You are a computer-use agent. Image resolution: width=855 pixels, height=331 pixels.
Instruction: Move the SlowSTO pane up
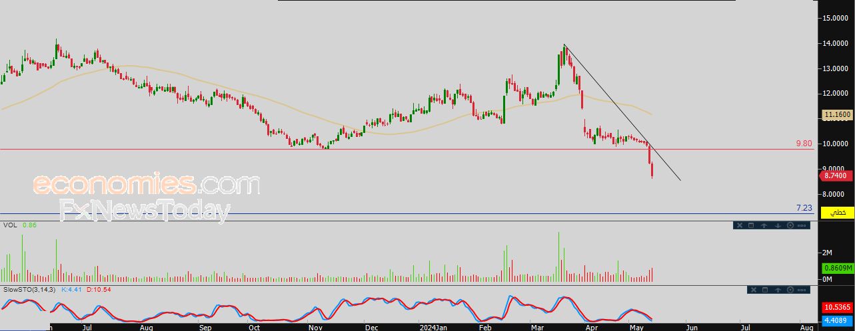(778, 290)
